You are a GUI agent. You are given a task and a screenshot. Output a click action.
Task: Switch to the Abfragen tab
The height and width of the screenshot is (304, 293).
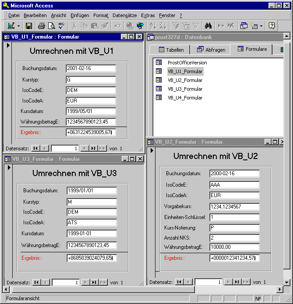point(211,50)
